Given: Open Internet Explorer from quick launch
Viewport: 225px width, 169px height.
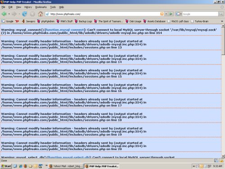Looking at the screenshot, I should [x=20, y=166].
